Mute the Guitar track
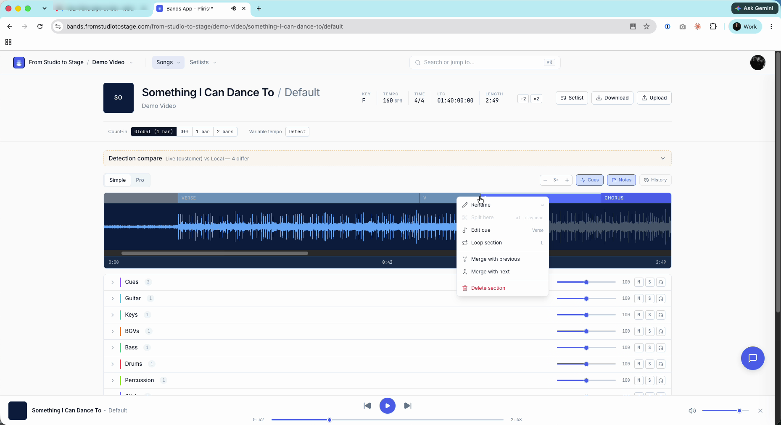This screenshot has width=781, height=425. click(639, 299)
